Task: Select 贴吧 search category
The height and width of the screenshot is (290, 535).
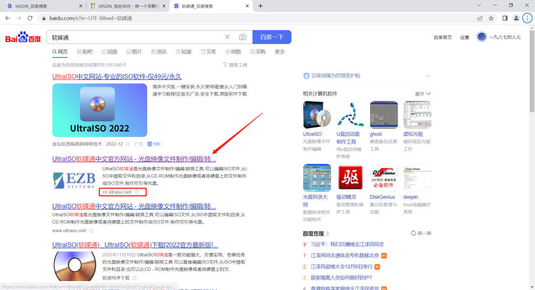Action: tap(85, 52)
